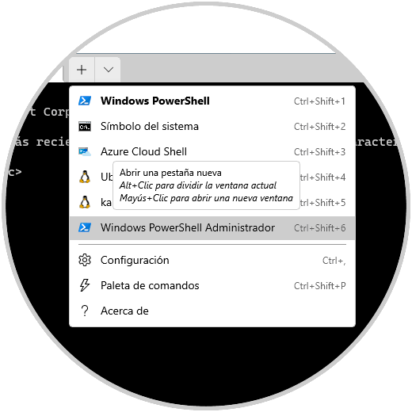412x412 pixels.
Task: Click the Ubuntu penguin icon
Action: point(85,177)
